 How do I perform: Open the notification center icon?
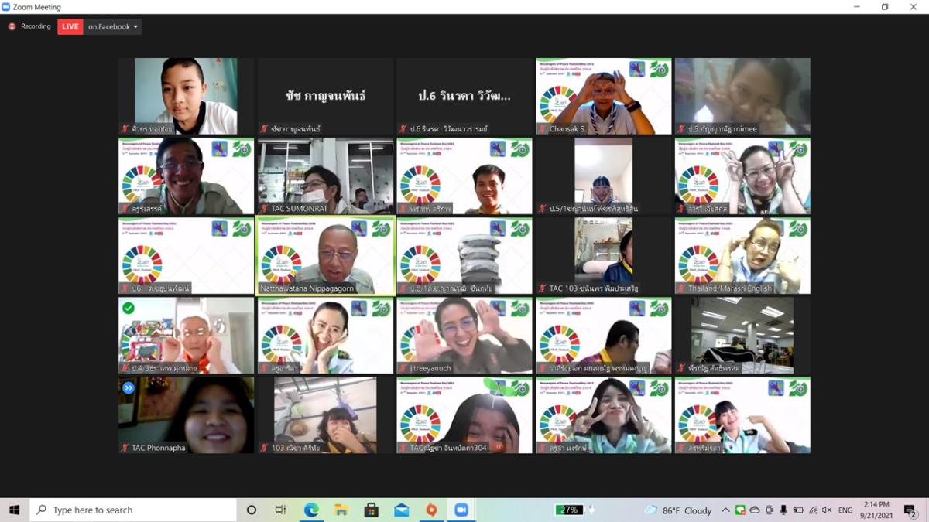[910, 510]
